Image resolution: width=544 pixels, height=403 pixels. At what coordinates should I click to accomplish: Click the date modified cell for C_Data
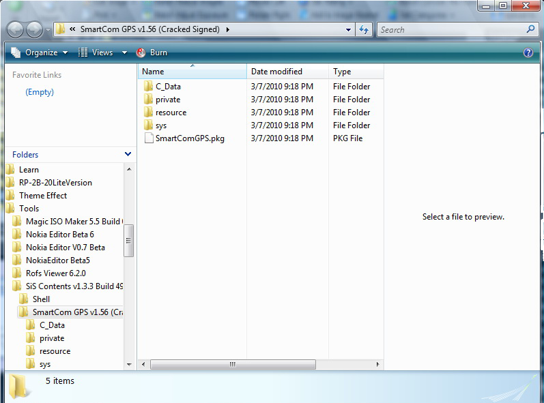[x=282, y=87]
